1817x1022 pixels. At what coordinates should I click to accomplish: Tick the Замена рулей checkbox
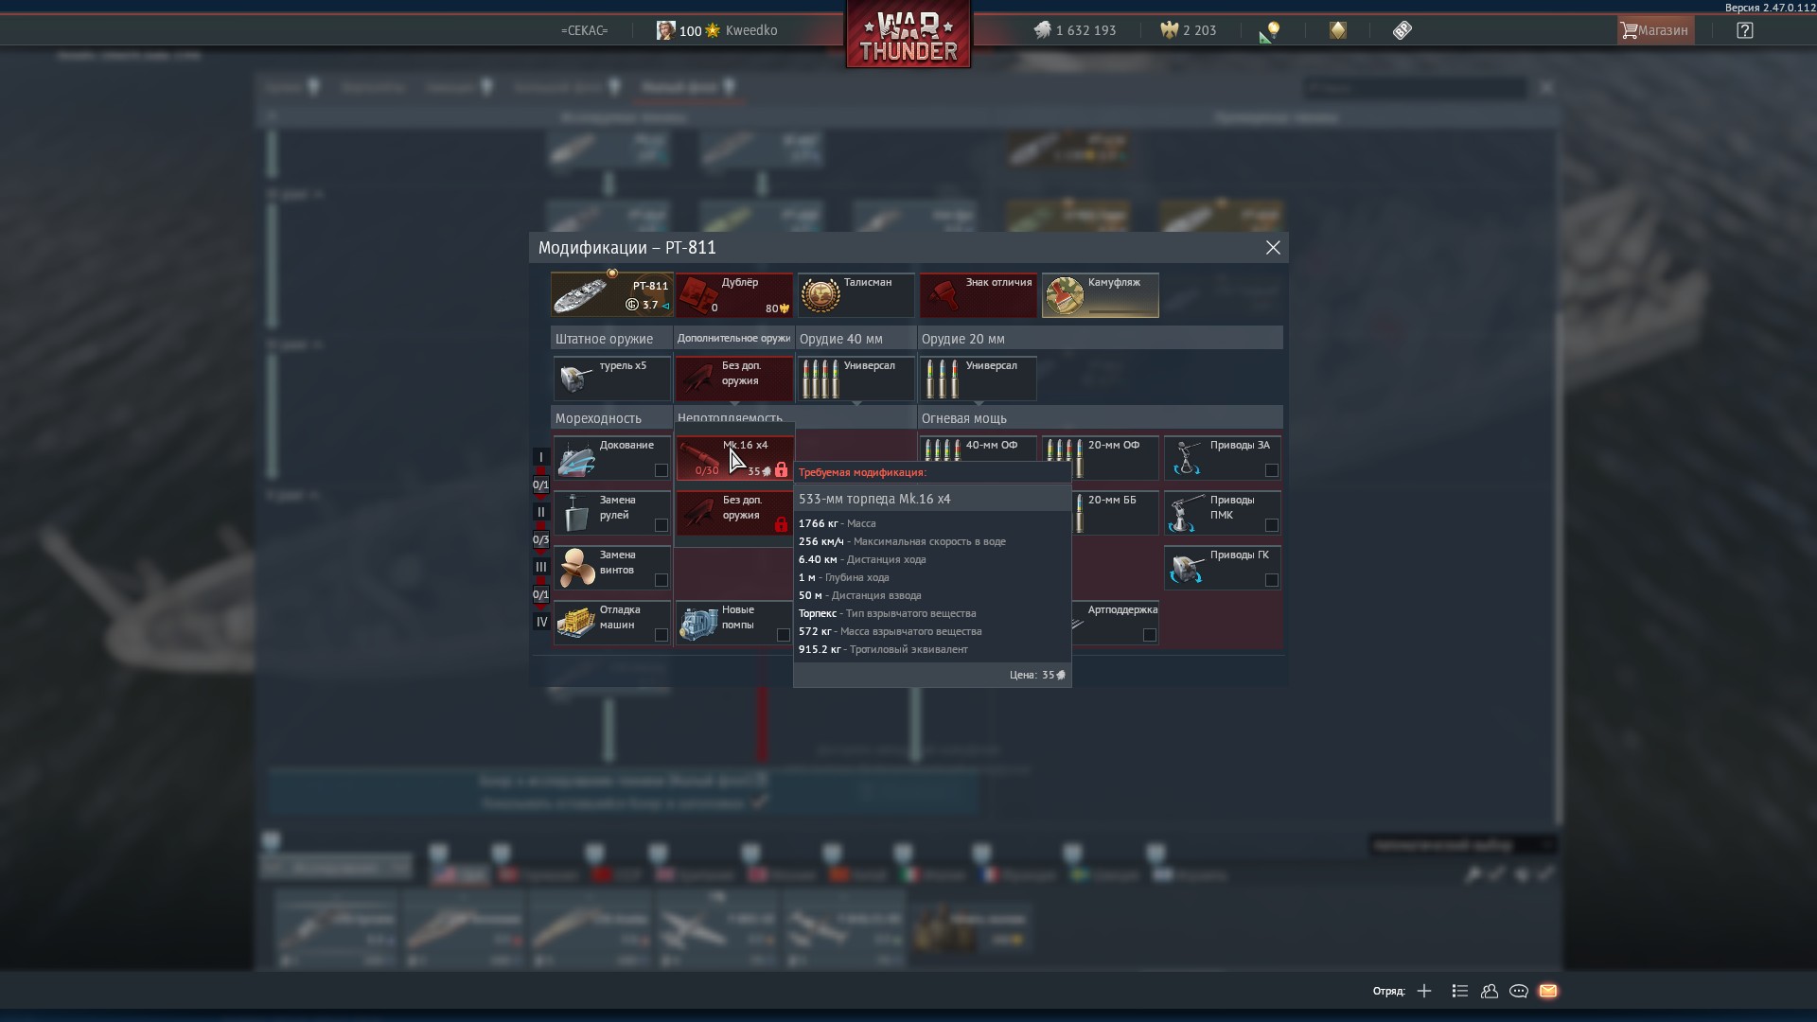pyautogui.click(x=661, y=525)
